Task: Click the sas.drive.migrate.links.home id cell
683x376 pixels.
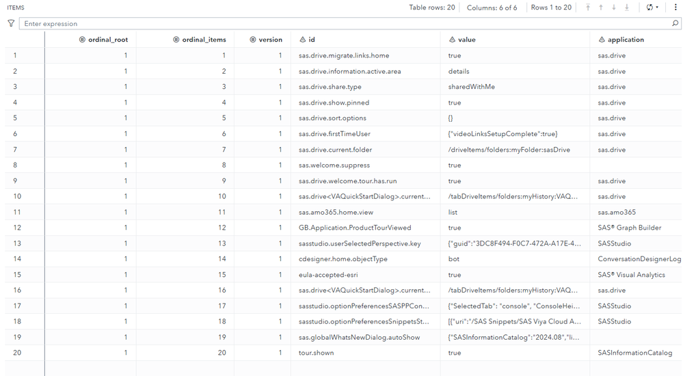Action: coord(344,55)
